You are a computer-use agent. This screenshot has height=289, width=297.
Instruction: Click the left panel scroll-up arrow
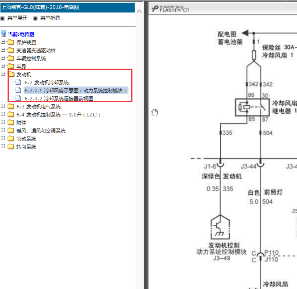pos(139,11)
